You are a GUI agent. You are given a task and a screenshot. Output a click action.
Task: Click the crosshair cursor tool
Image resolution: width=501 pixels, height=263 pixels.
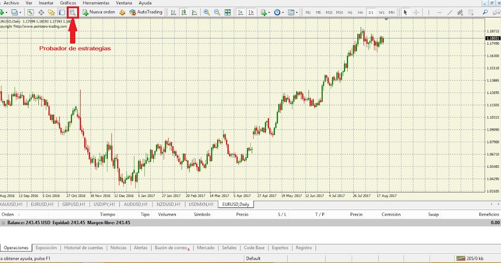[416, 12]
